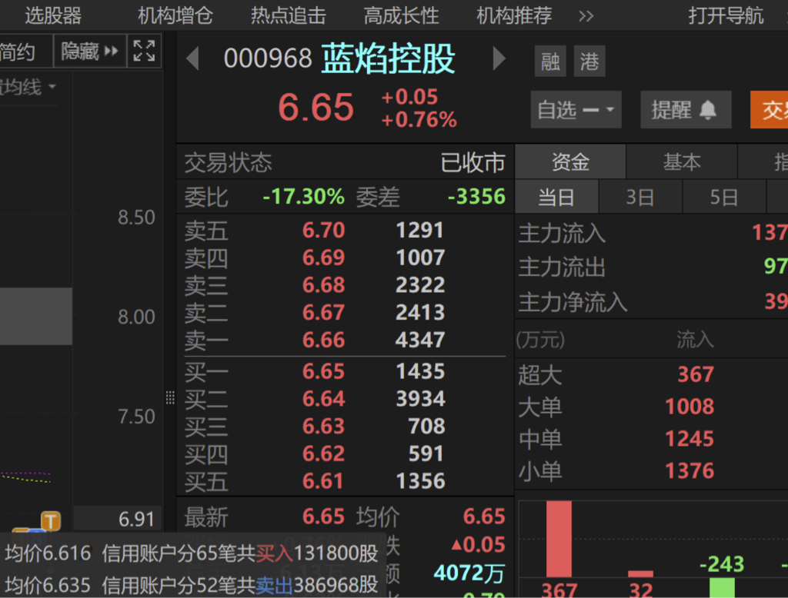788x598 pixels.
Task: Click 卖三 price 6.68
Action: pyautogui.click(x=324, y=285)
